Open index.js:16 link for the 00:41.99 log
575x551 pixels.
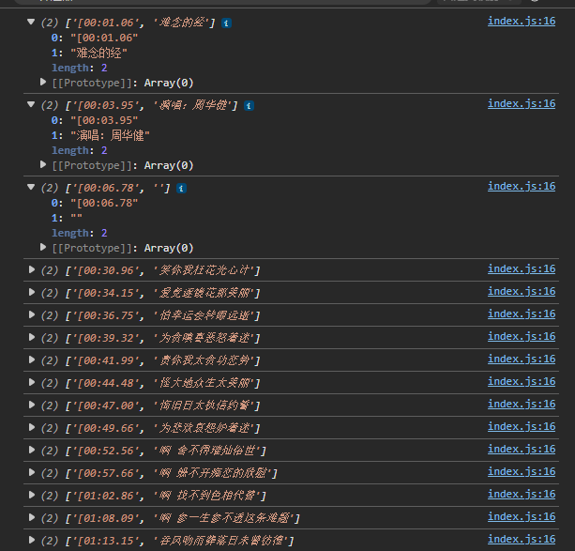pos(522,359)
